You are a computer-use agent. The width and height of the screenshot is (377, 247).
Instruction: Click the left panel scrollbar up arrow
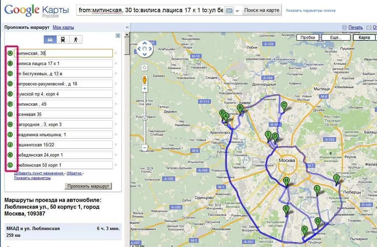[127, 35]
